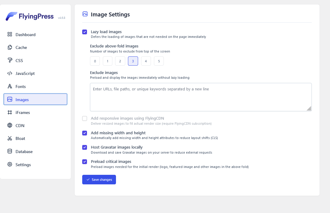This screenshot has width=330, height=213.
Task: Uncheck Host Gravatar images locally
Action: 85,147
